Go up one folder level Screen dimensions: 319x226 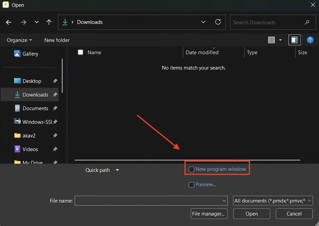pos(49,22)
